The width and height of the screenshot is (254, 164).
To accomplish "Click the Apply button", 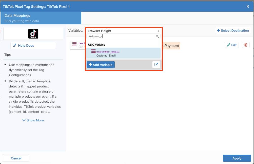I will (x=237, y=158).
